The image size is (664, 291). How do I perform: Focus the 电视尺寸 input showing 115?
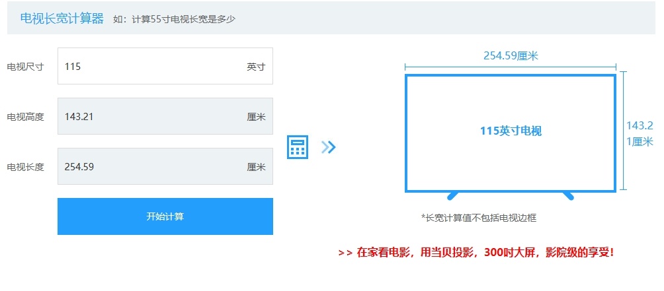[152, 67]
